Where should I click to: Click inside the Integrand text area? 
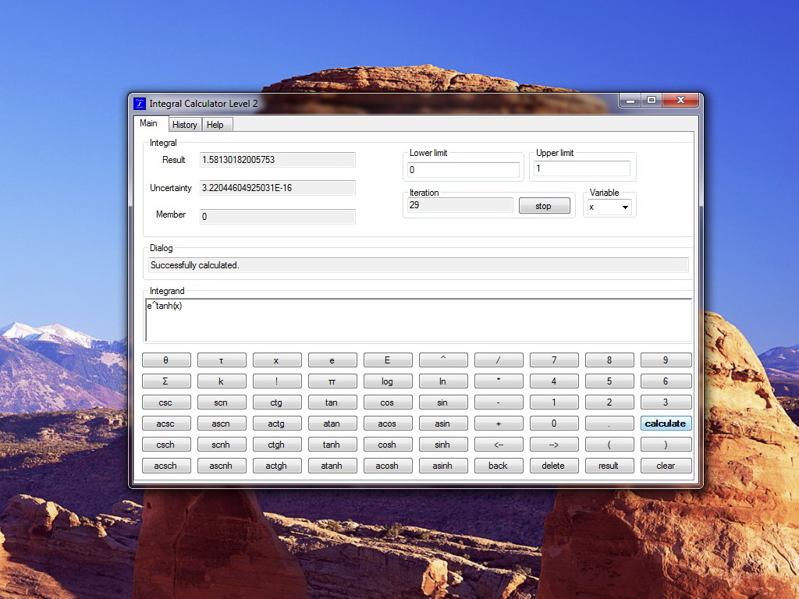click(x=418, y=320)
